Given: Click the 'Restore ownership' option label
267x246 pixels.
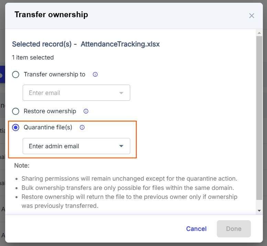Looking at the screenshot, I should [x=50, y=111].
